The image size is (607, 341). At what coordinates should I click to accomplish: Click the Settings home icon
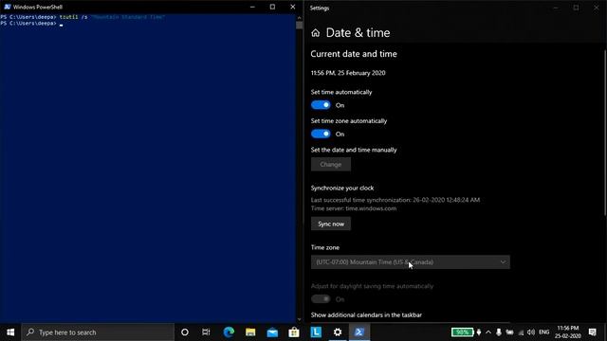pos(316,33)
